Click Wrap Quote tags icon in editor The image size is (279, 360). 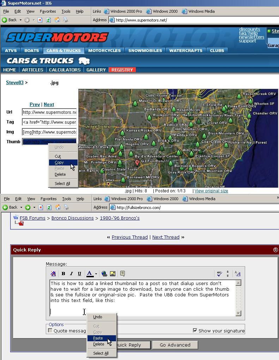click(x=122, y=273)
